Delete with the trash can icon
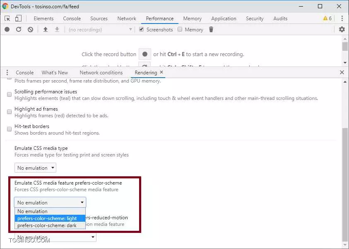The image size is (349, 249). point(211,29)
